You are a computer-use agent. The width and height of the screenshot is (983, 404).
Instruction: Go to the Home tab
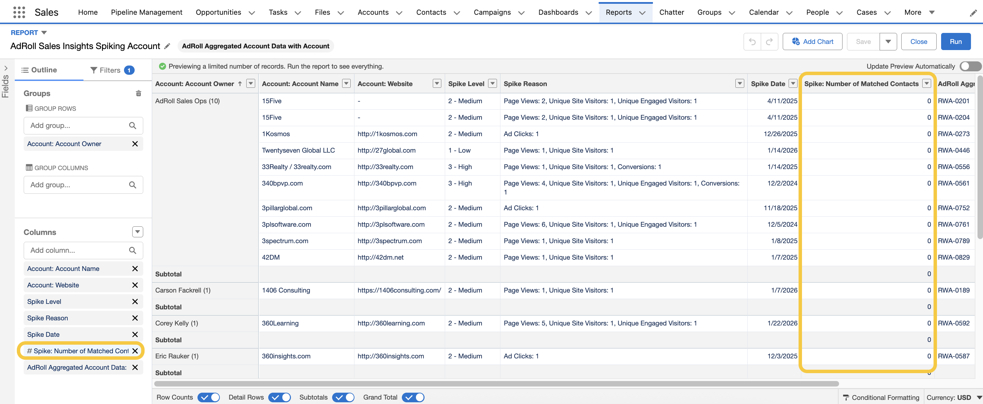click(x=88, y=12)
